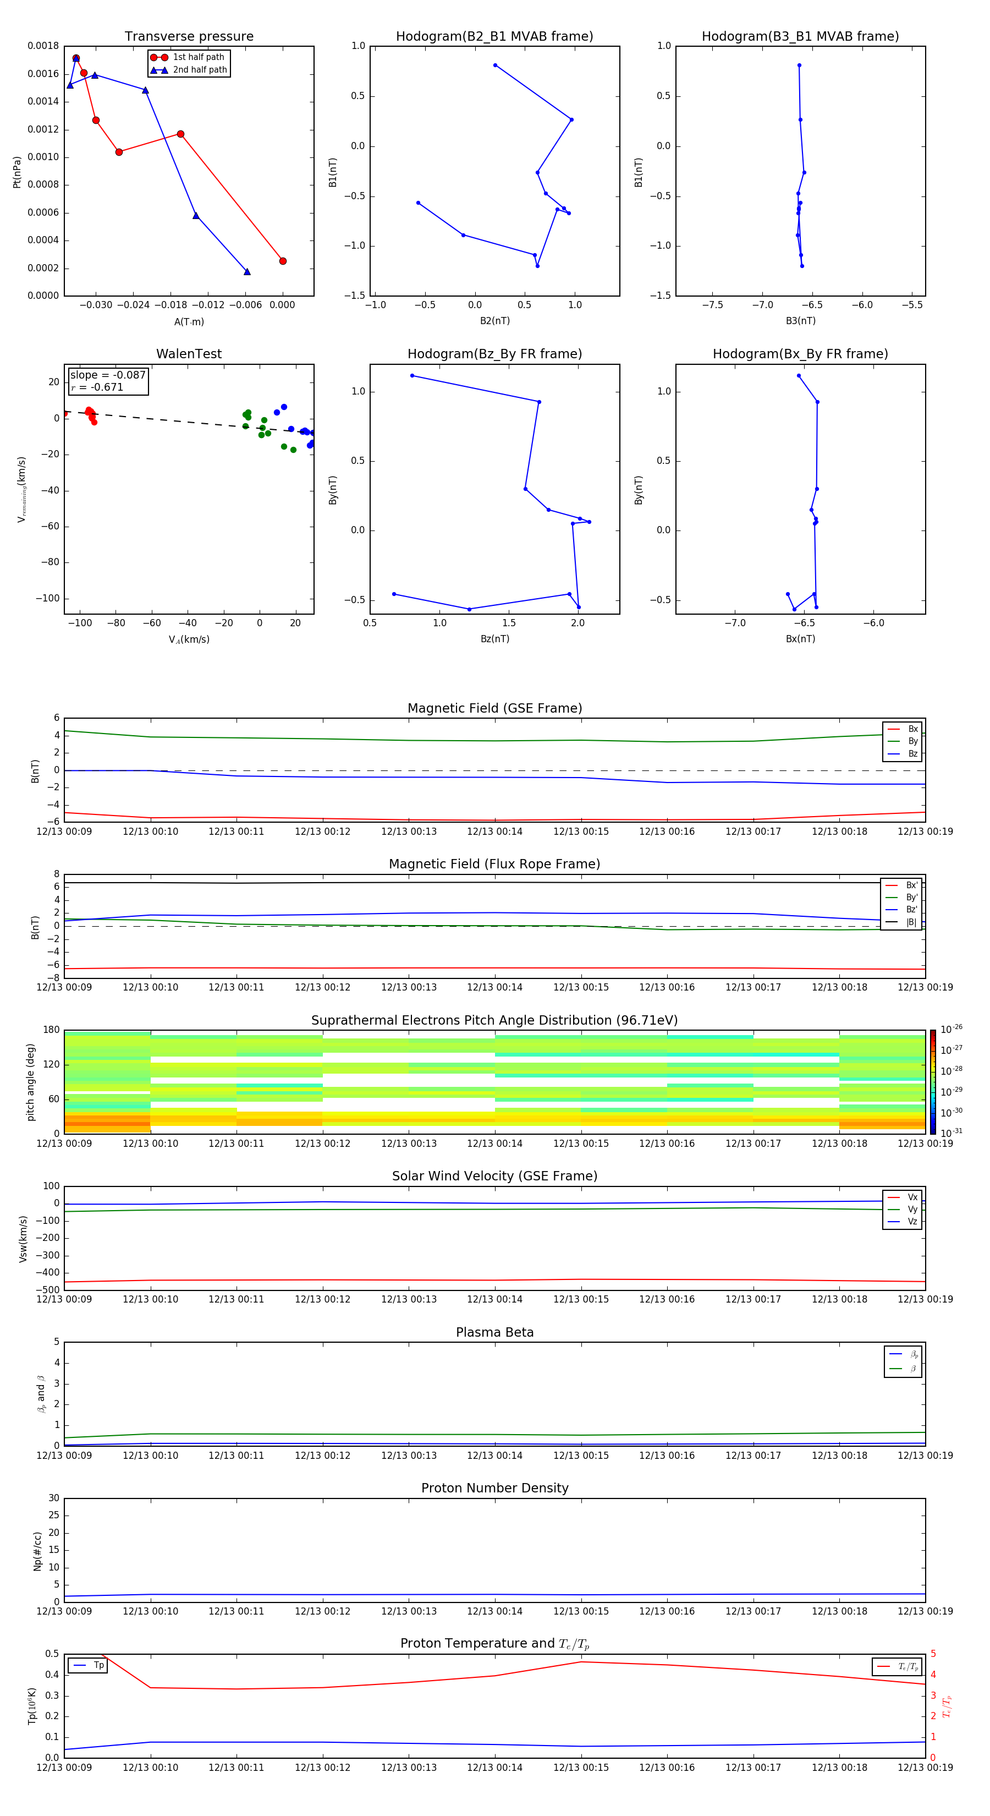Click the "Bx'" entry in Flux Rope legend
The image size is (990, 1816).
point(901,885)
